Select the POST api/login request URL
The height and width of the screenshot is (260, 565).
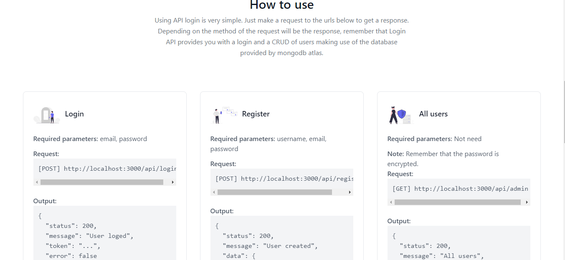tap(107, 169)
